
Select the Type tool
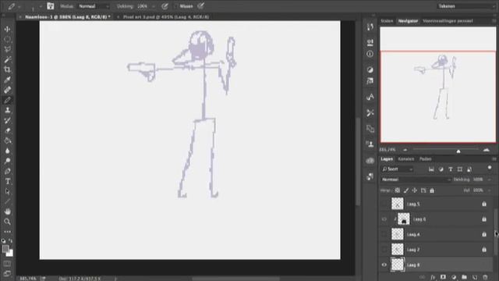[7, 181]
